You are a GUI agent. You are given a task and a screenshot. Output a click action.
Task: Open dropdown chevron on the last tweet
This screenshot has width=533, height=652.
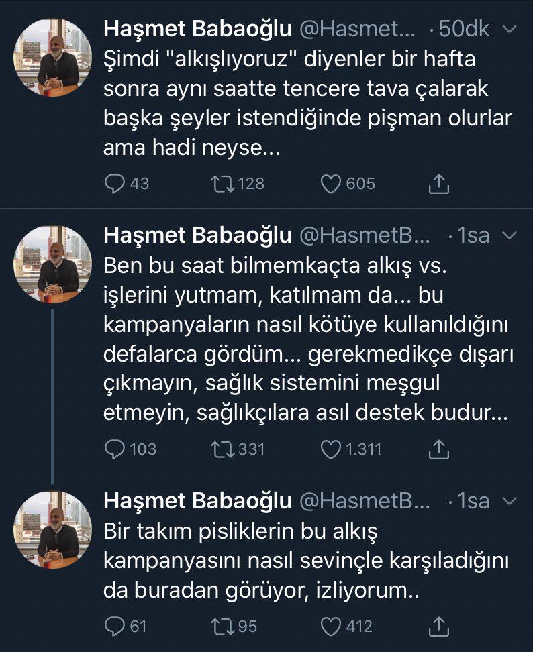[x=509, y=501]
